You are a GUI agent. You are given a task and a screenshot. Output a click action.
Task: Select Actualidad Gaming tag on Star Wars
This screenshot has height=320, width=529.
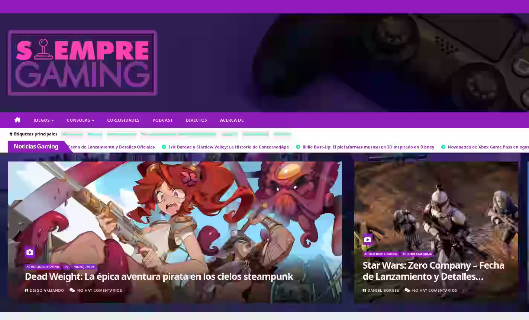point(380,254)
